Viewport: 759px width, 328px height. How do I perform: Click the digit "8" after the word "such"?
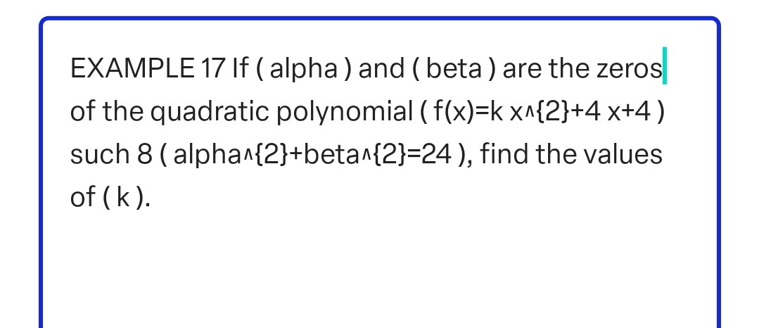click(136, 155)
